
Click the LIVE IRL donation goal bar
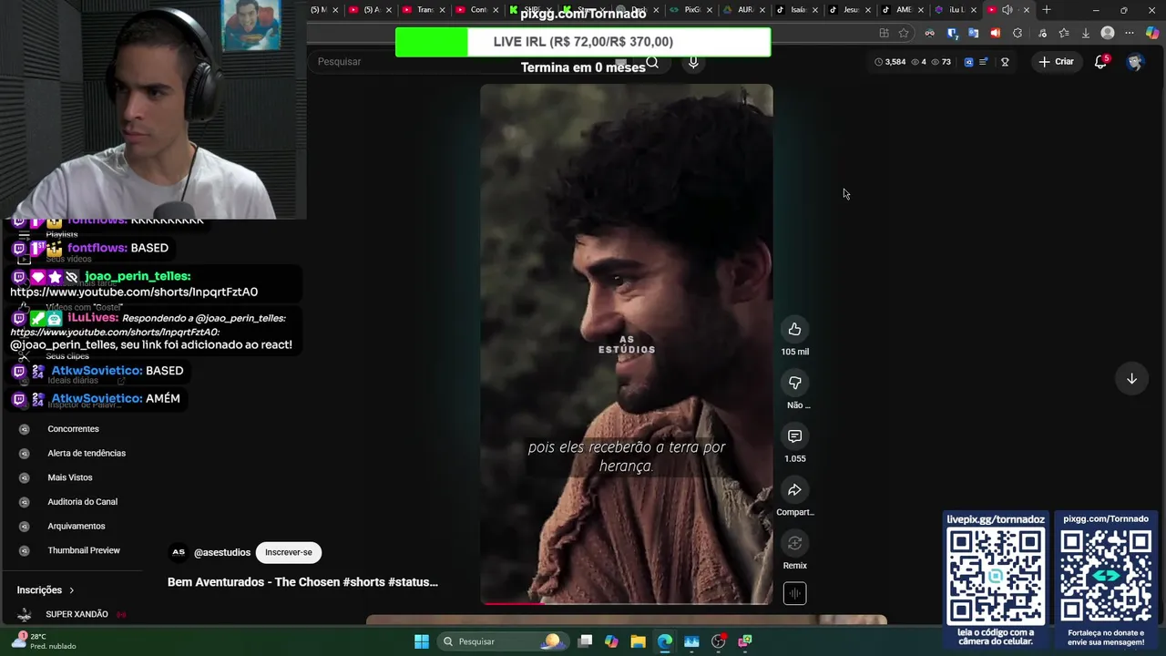583,42
